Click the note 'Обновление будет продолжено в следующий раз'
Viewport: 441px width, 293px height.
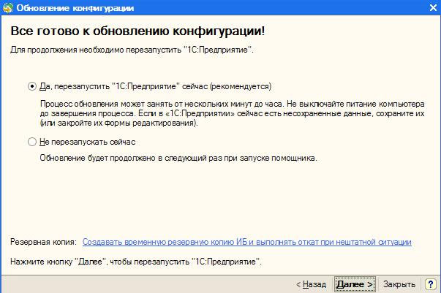pyautogui.click(x=132, y=158)
